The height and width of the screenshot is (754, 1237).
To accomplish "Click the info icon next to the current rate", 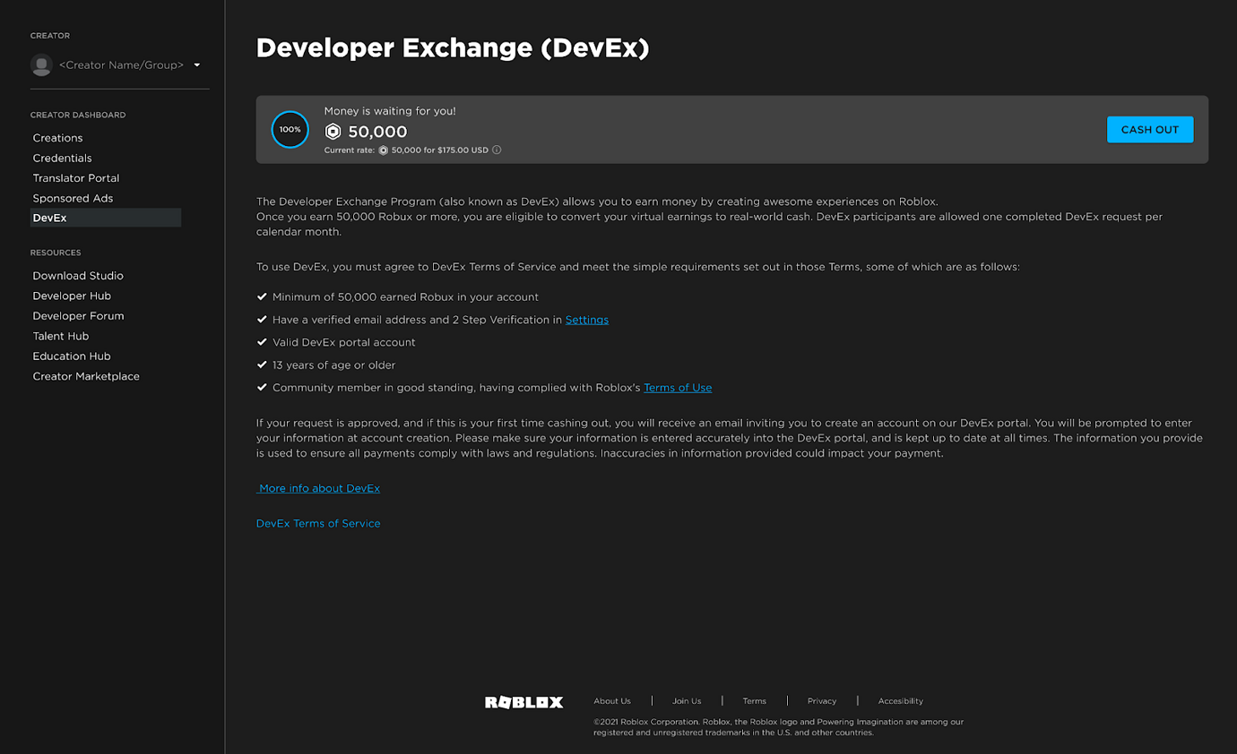I will coord(497,150).
